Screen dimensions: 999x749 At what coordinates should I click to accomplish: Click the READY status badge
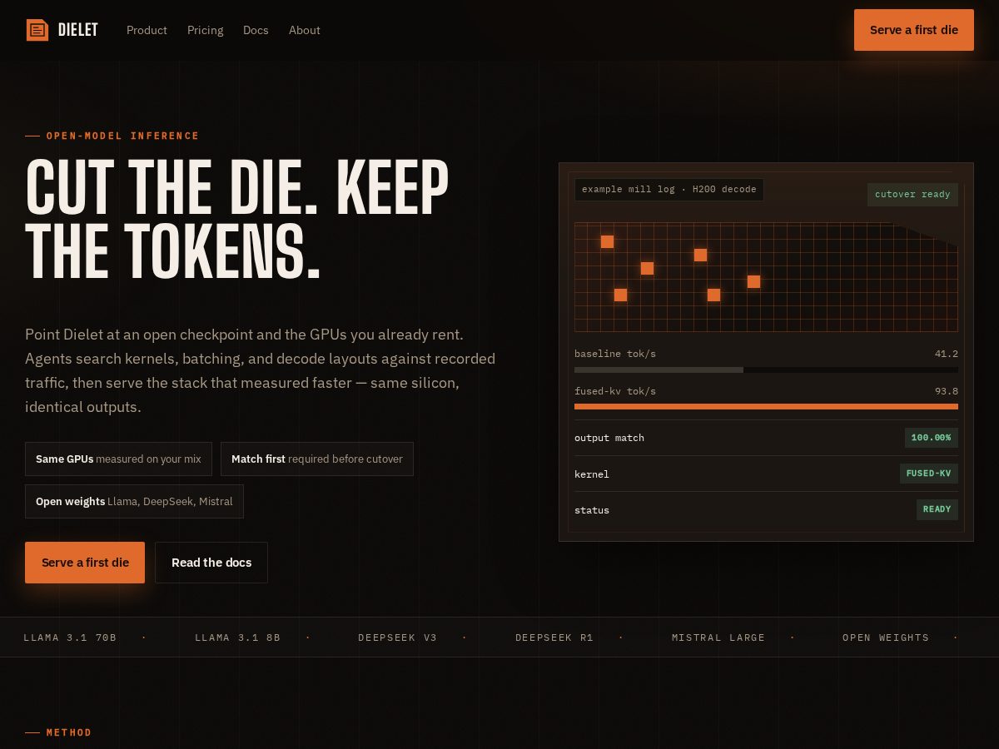coord(937,509)
